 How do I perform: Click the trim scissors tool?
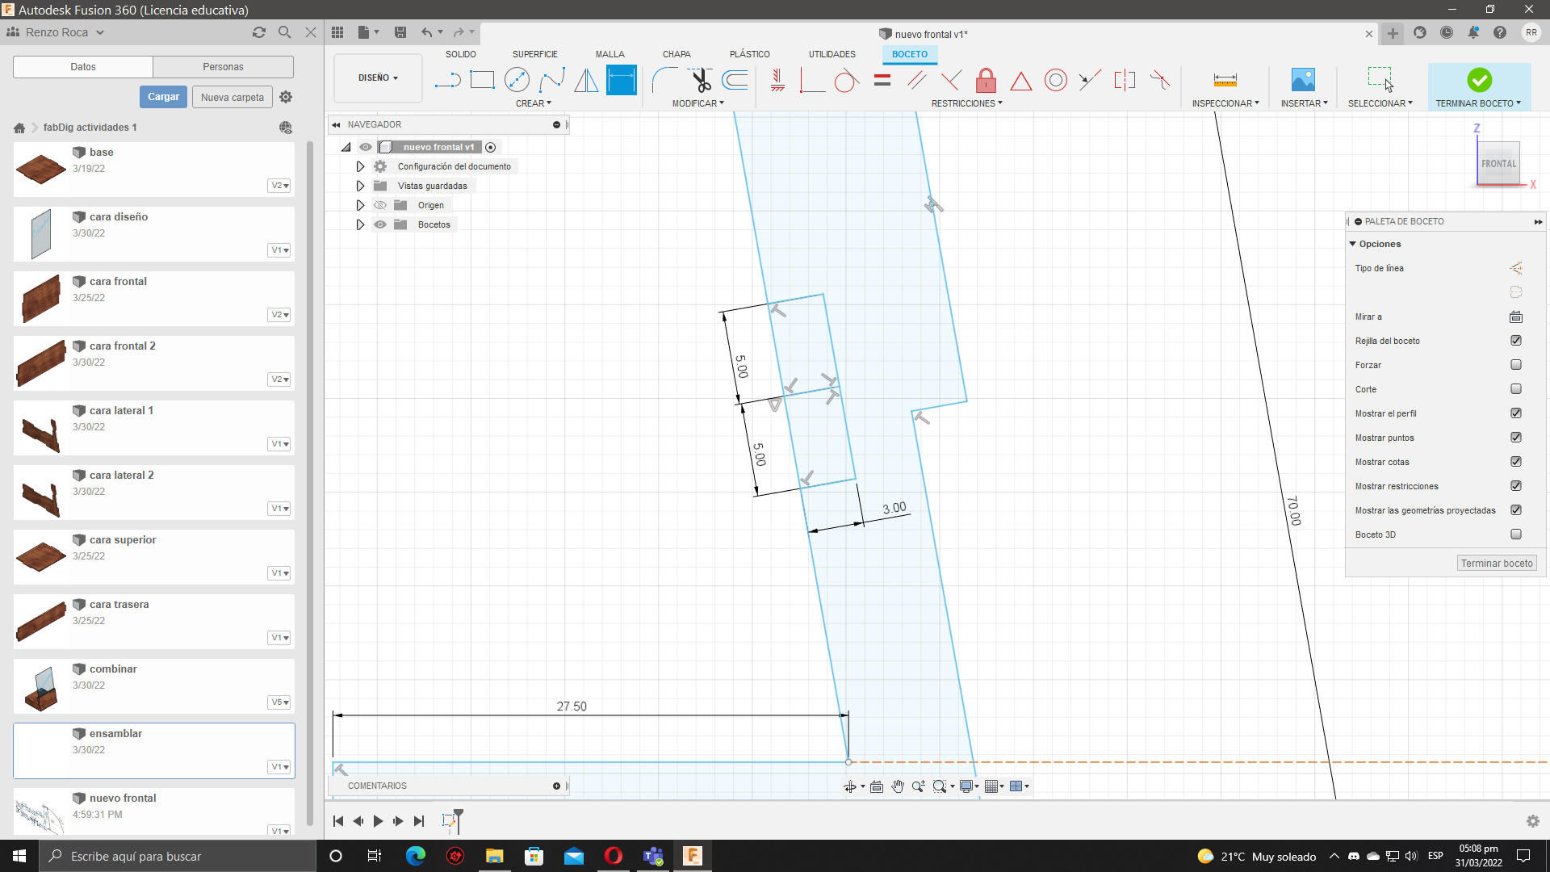[x=700, y=80]
